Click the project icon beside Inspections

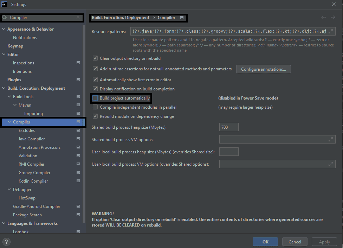pos(78,63)
